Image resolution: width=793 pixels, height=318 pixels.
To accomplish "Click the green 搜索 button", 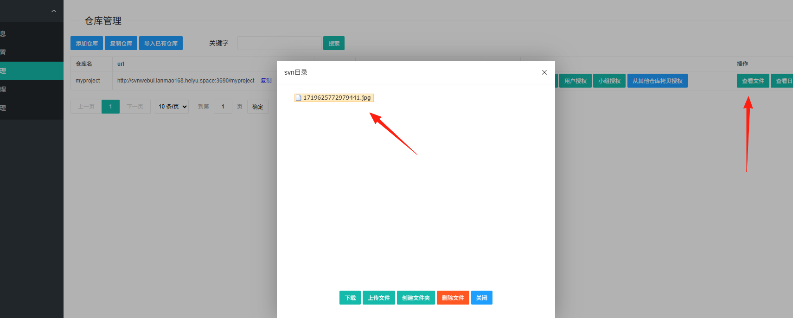I will [x=334, y=43].
